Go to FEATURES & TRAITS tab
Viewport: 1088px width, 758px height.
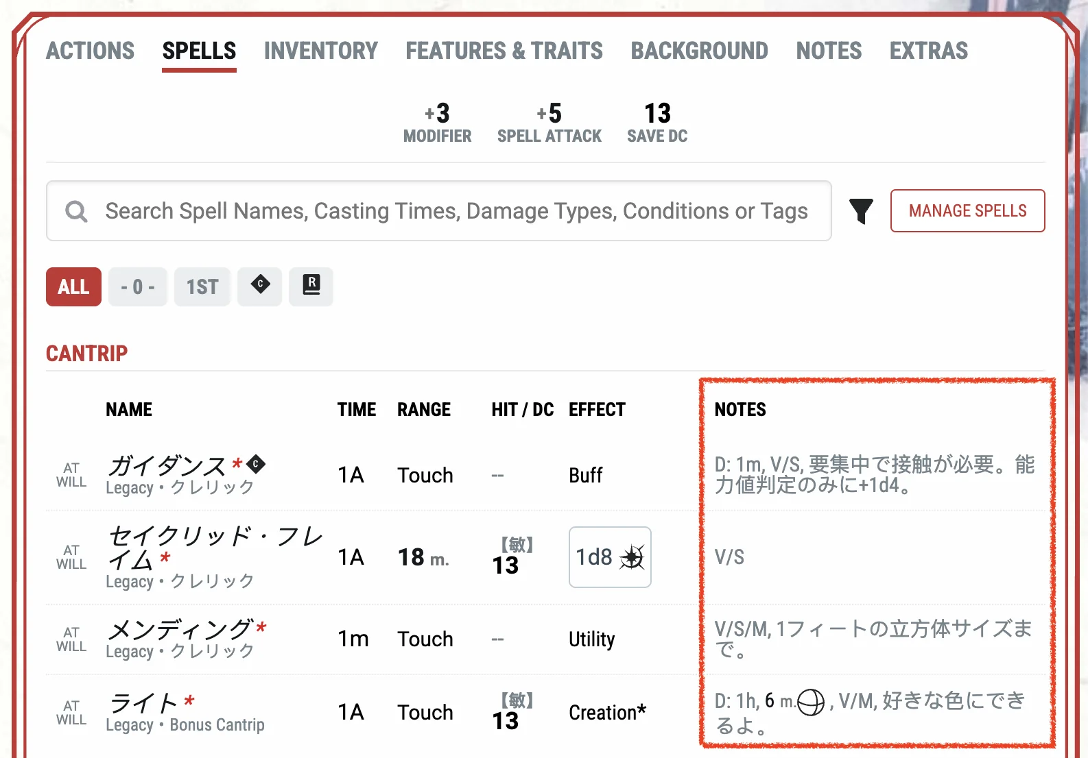pos(504,51)
